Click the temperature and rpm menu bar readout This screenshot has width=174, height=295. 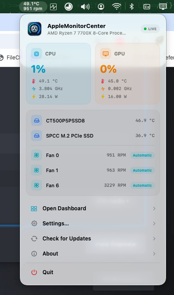point(33,6)
